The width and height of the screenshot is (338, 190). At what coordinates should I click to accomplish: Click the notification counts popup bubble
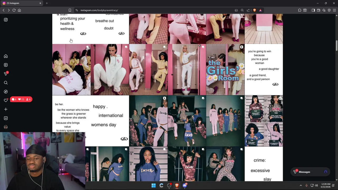click(x=21, y=99)
